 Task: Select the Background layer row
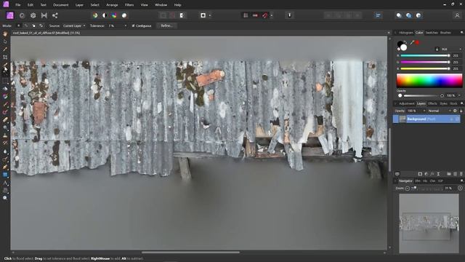click(x=426, y=119)
